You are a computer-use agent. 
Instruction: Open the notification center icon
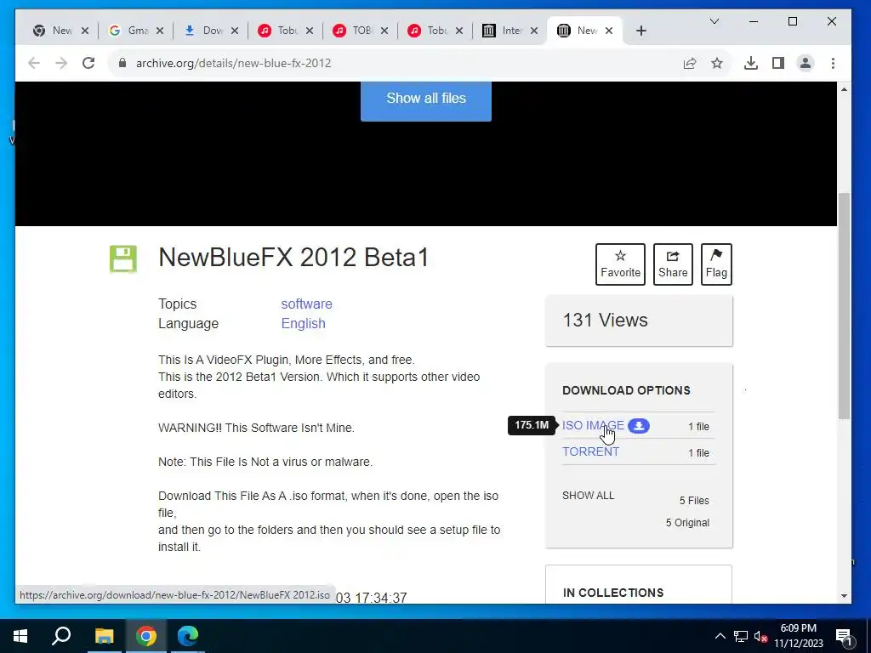(x=844, y=637)
